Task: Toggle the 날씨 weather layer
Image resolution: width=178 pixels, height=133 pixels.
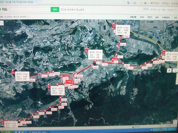Action: click(x=157, y=17)
